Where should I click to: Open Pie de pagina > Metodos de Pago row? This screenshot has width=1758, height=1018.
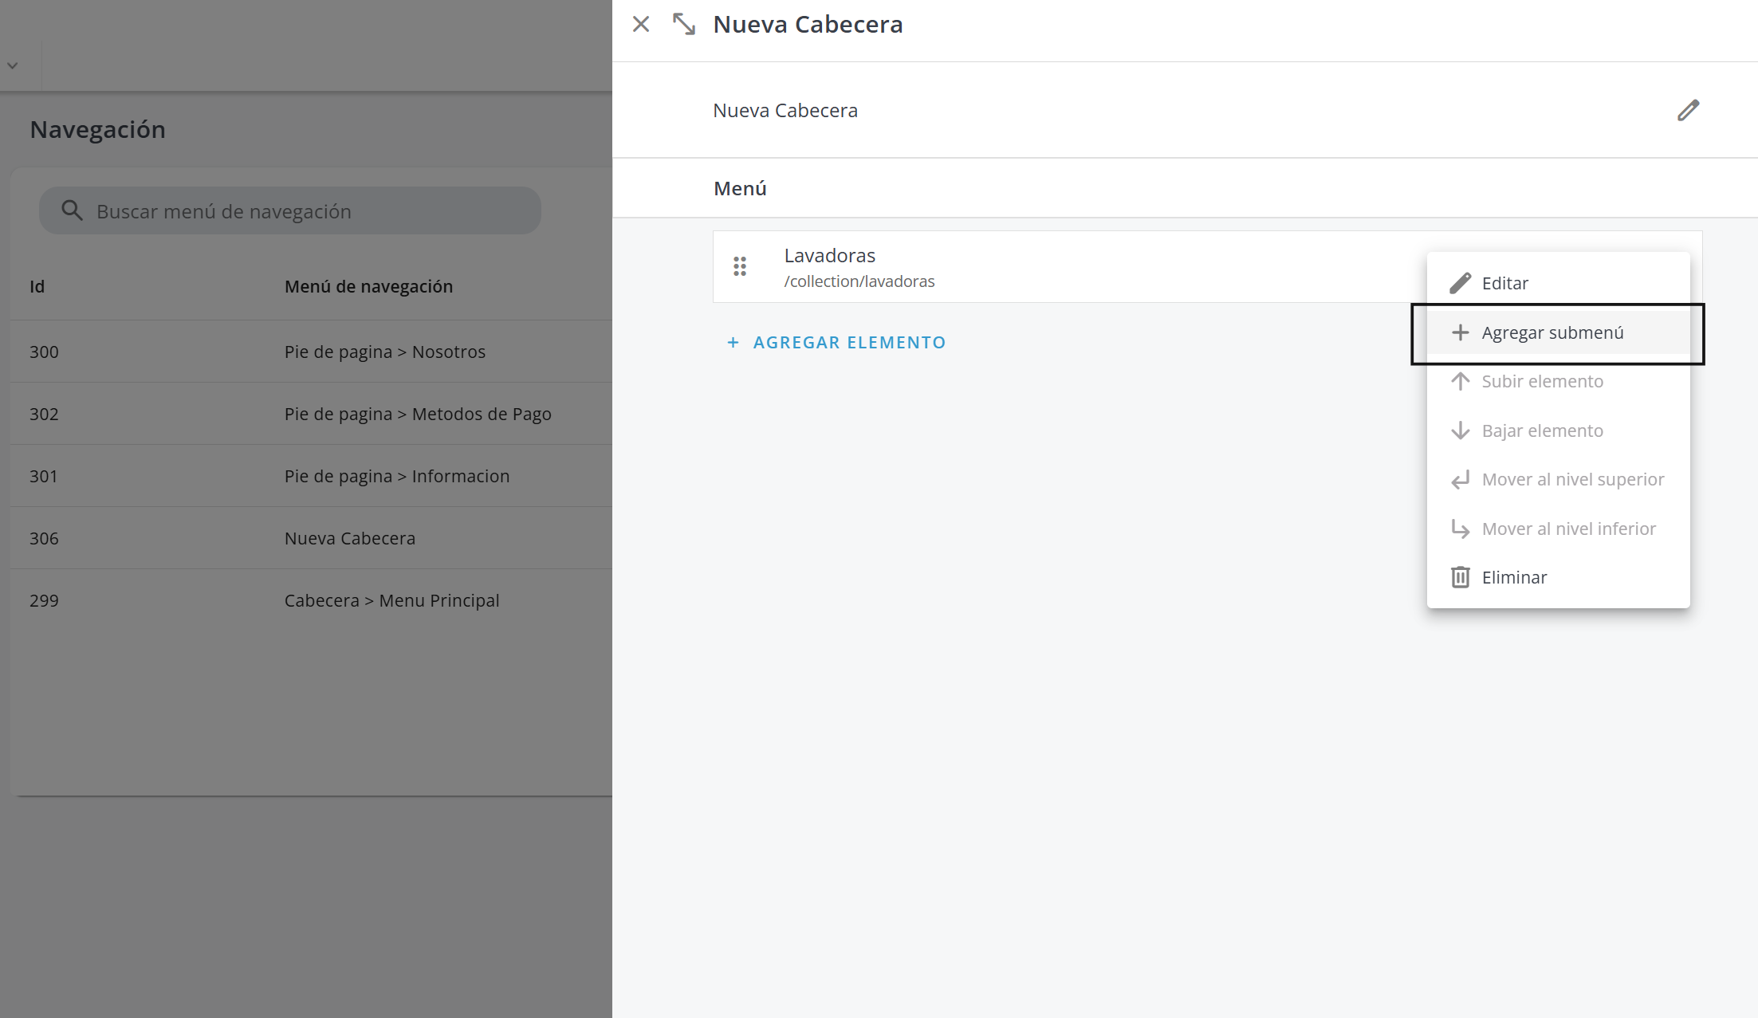point(418,414)
